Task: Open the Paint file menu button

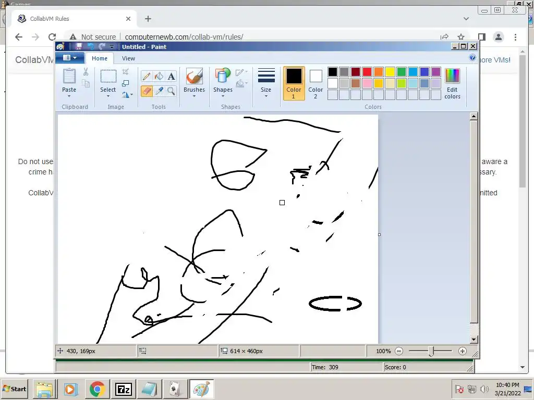Action: coord(70,58)
